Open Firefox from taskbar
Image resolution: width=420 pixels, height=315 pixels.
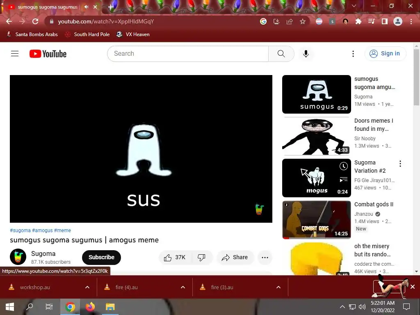[x=90, y=307]
